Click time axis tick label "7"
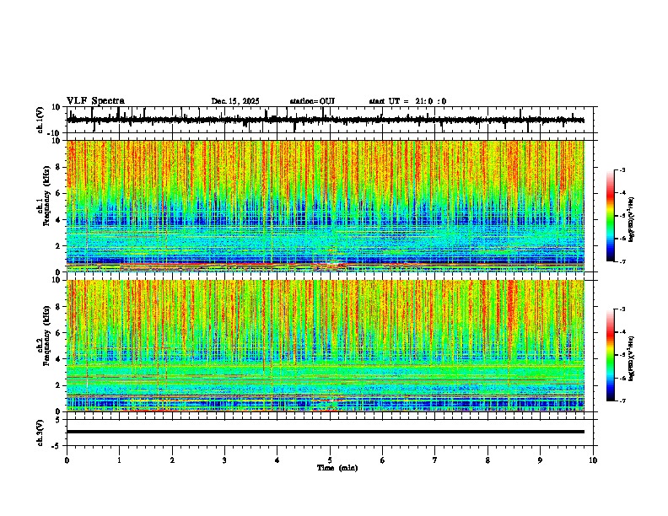The image size is (668, 516). 435,460
